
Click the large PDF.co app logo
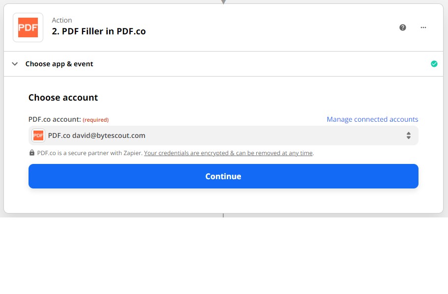pyautogui.click(x=28, y=27)
